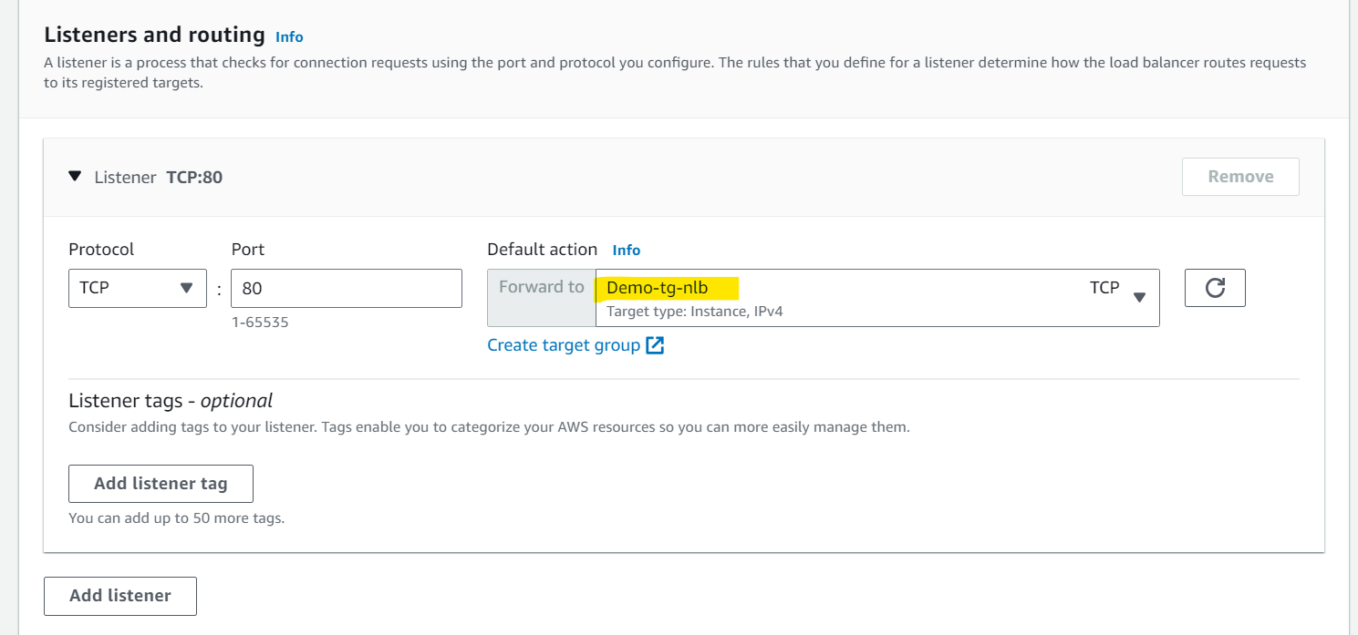
Task: Open Info link next to Listeners and routing
Action: click(x=289, y=37)
